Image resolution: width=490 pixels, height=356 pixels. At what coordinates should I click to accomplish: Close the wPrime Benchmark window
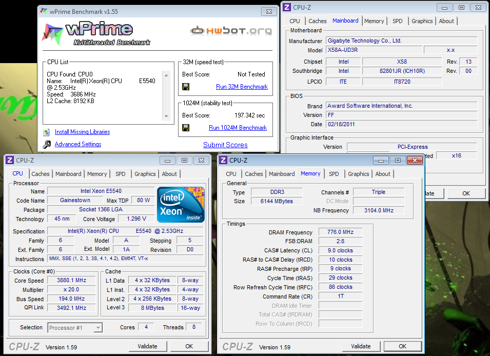(x=269, y=12)
